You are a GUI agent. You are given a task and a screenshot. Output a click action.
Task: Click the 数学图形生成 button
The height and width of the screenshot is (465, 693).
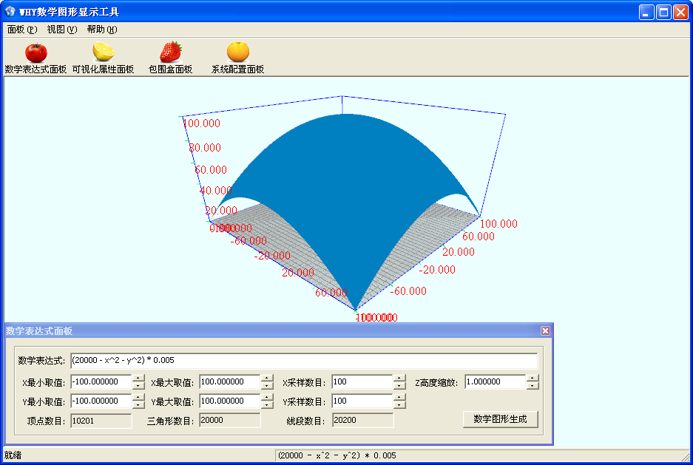500,419
